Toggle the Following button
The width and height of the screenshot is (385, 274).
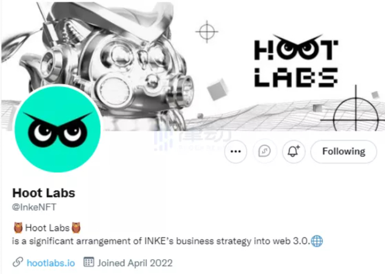tap(344, 151)
